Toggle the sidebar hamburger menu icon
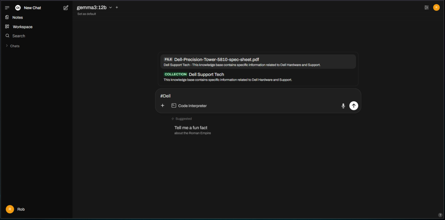This screenshot has width=445, height=220. (x=7, y=8)
